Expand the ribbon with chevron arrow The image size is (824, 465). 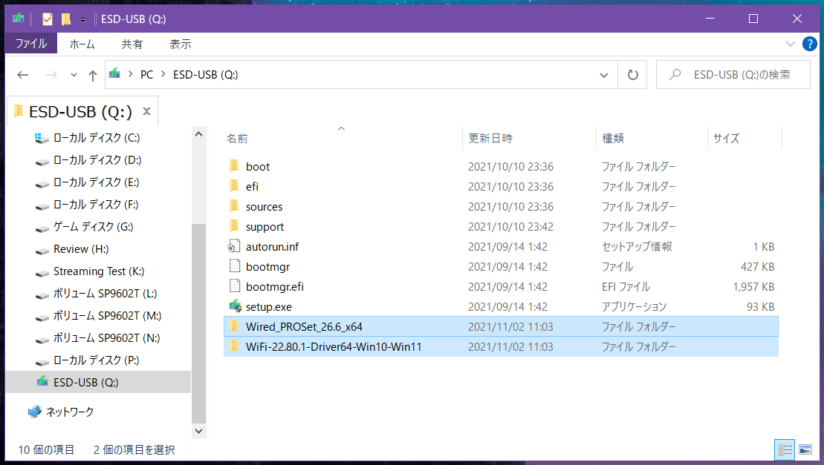pyautogui.click(x=791, y=44)
